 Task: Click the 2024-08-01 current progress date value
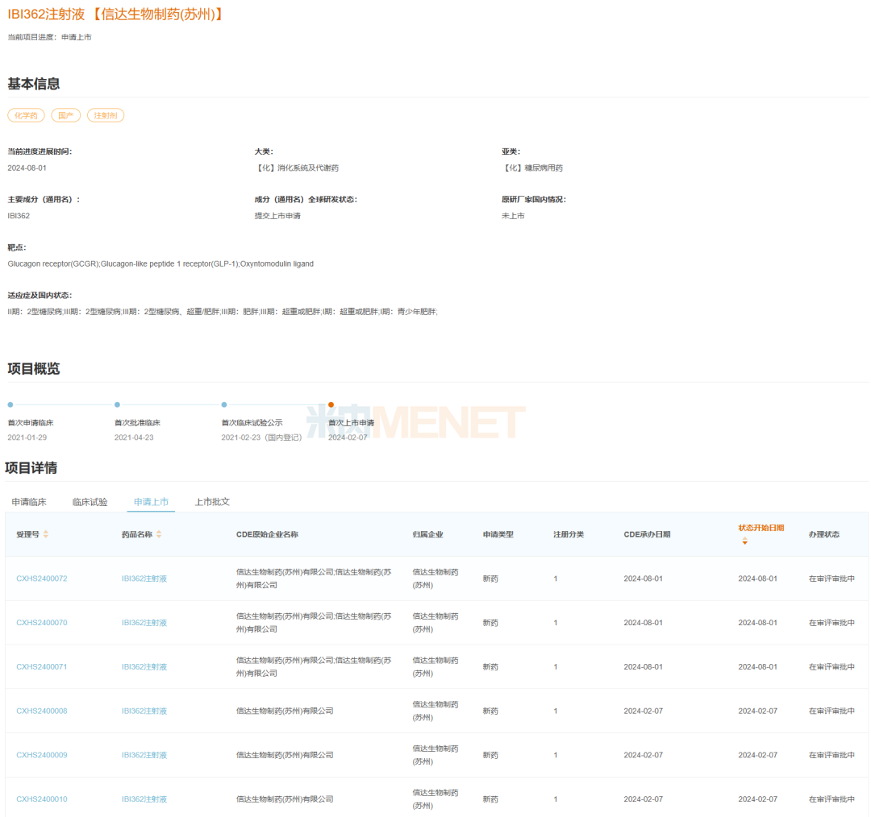[x=27, y=168]
